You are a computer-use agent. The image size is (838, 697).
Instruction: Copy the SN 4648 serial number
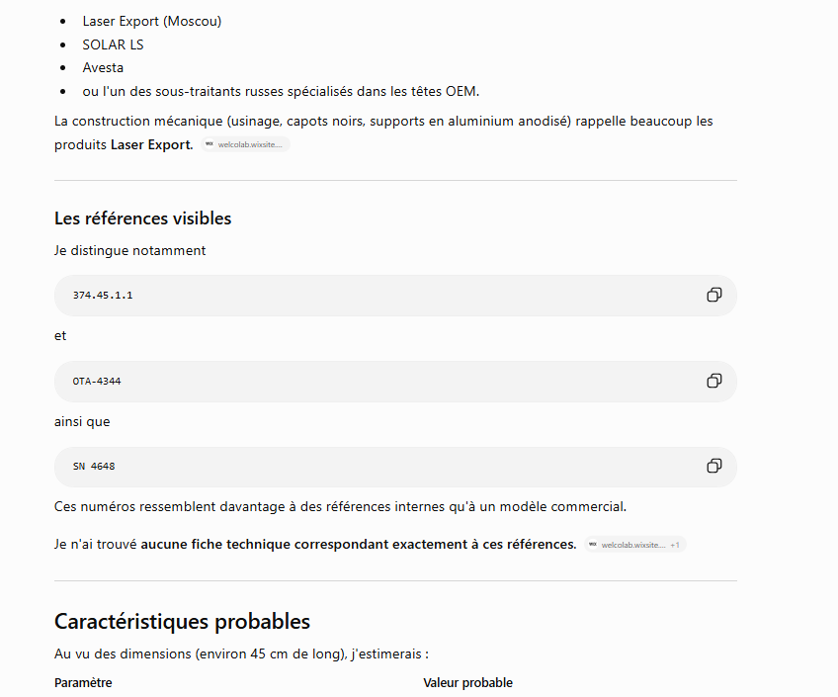714,466
